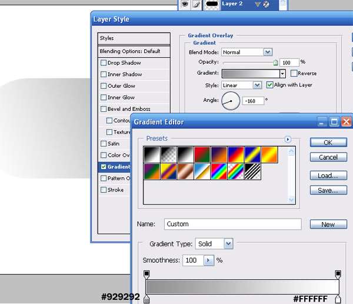The width and height of the screenshot is (353, 304).
Task: Enable the Stroke checkbox
Action: point(104,190)
